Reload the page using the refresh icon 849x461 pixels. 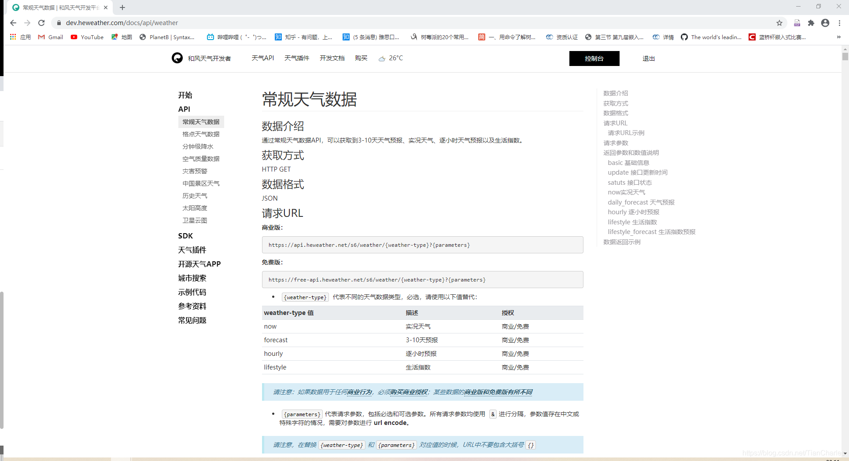41,23
